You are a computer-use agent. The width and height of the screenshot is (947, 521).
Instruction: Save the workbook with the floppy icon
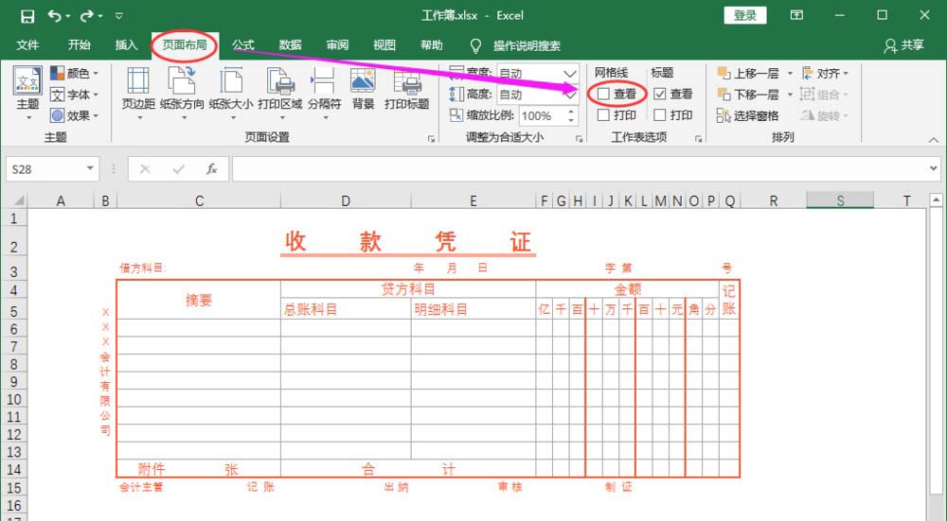(27, 16)
